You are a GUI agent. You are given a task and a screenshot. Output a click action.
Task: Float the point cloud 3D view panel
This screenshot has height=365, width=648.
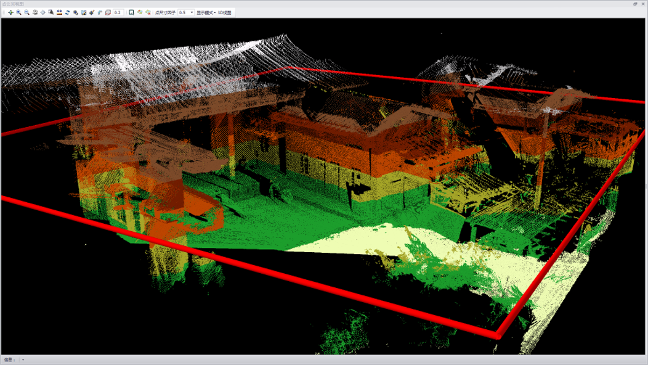pyautogui.click(x=635, y=4)
